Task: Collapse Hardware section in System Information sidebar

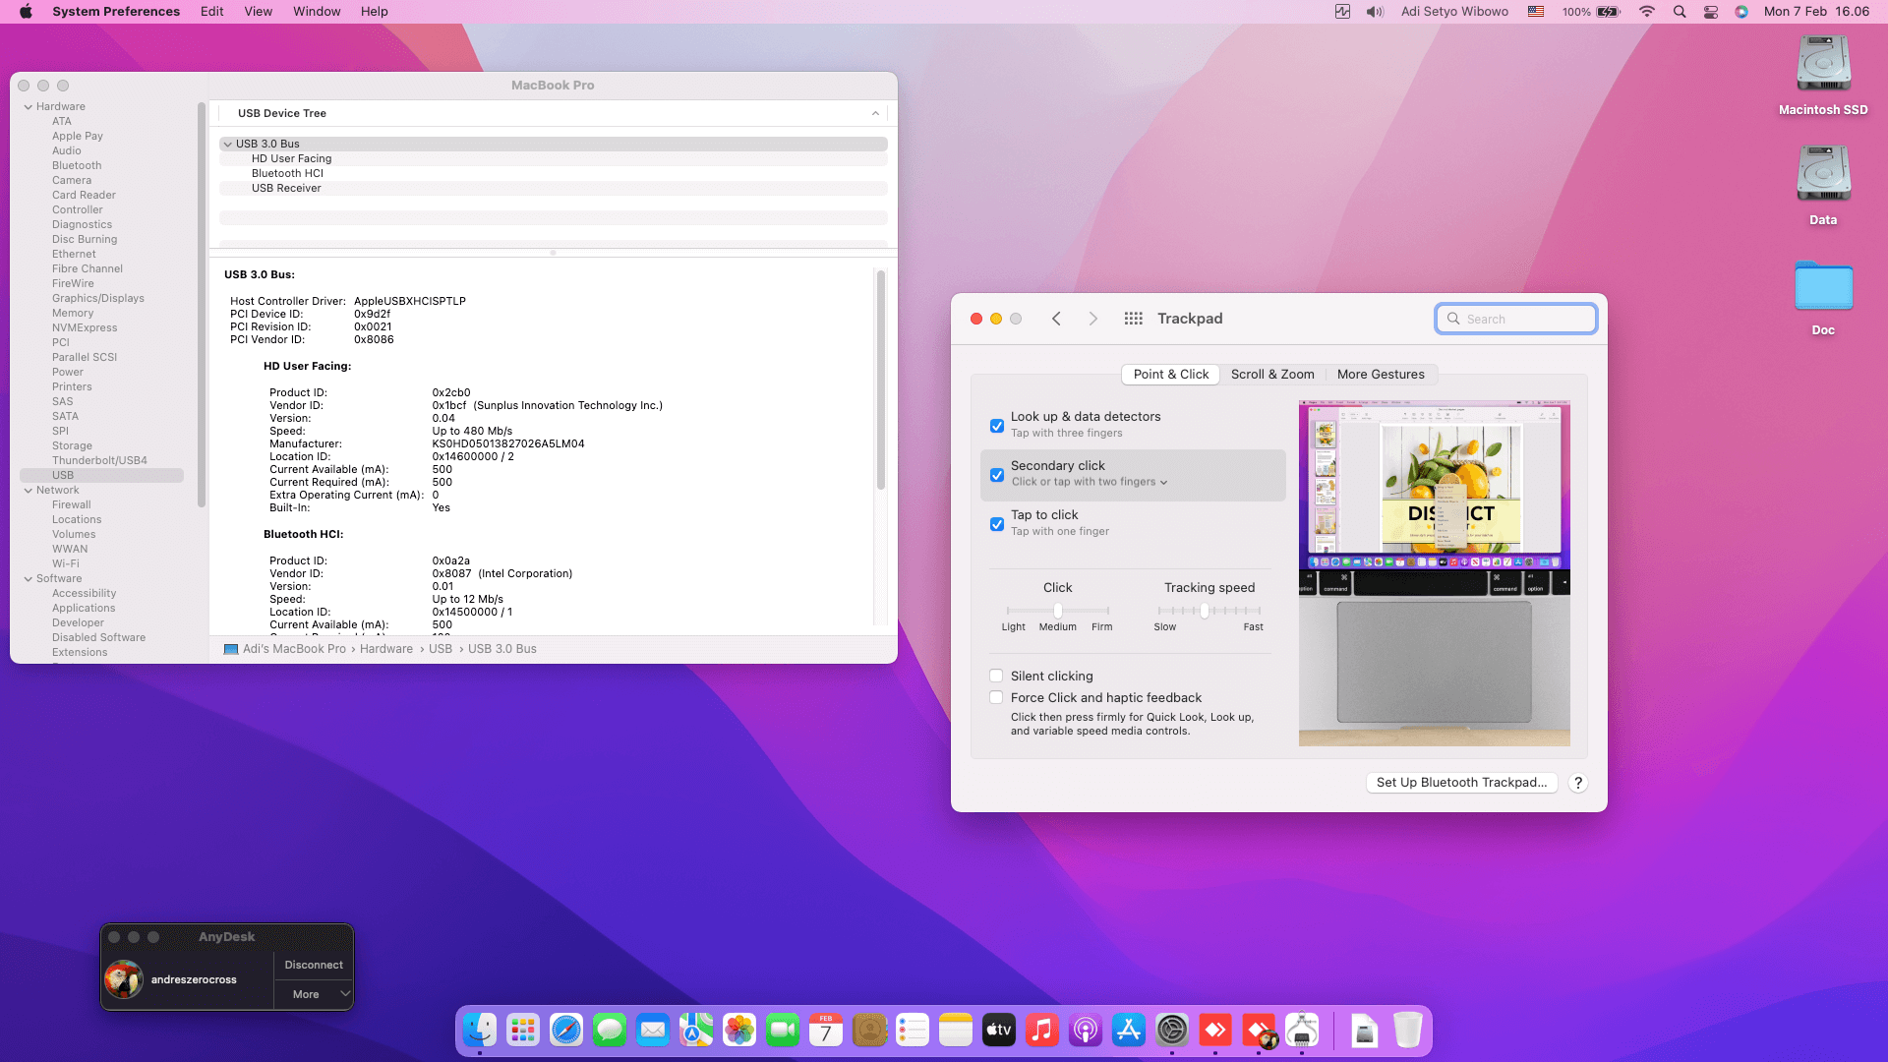Action: tap(29, 106)
